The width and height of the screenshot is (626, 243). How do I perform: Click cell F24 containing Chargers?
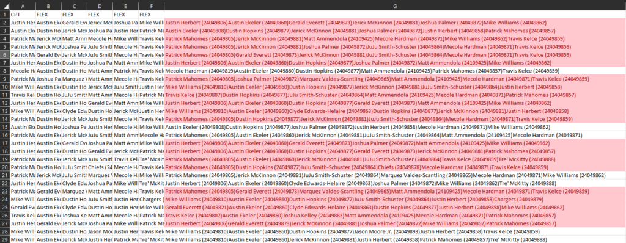coord(152,199)
